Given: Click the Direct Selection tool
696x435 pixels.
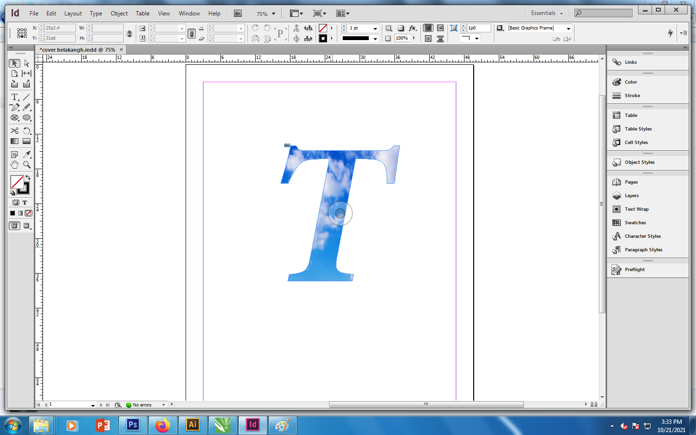Looking at the screenshot, I should pos(27,63).
